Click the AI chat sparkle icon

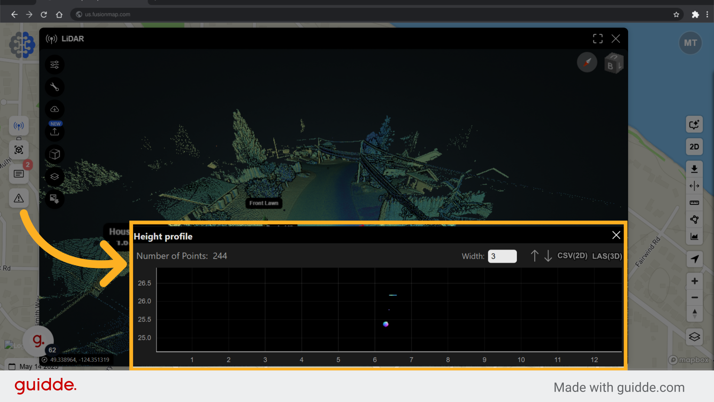[x=694, y=124]
